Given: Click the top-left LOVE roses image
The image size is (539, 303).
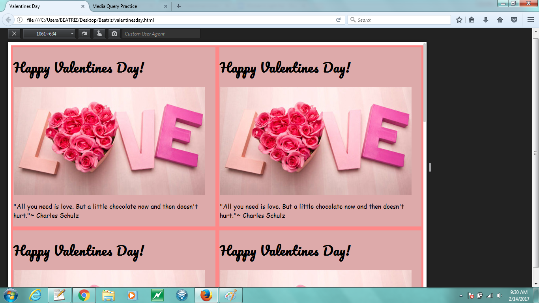Looking at the screenshot, I should [109, 141].
